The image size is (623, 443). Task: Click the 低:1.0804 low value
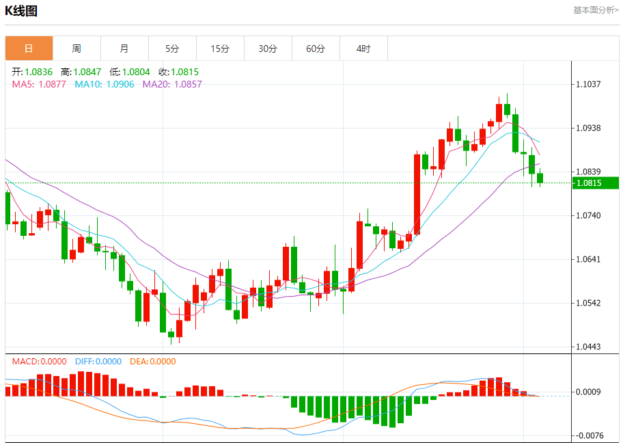tap(130, 72)
